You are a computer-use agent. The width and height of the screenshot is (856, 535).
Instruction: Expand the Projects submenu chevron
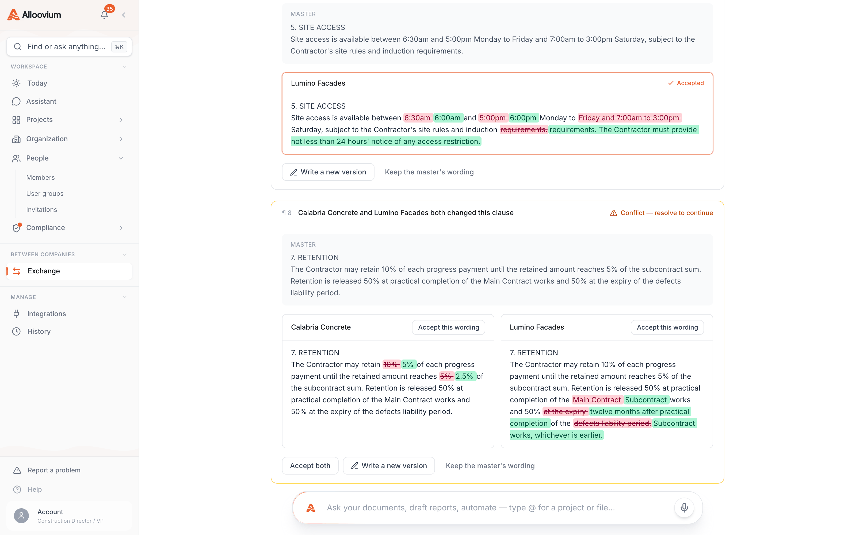pos(121,120)
